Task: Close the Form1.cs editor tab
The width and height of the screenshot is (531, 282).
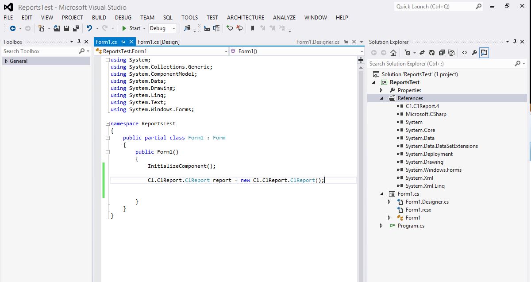Action: [x=131, y=42]
